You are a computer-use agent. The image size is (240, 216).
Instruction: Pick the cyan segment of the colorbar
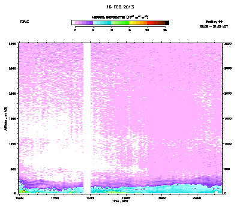[102, 23]
